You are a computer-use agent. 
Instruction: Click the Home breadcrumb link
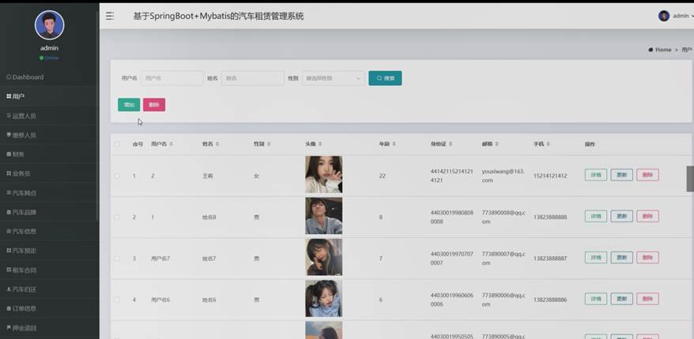[x=663, y=50]
